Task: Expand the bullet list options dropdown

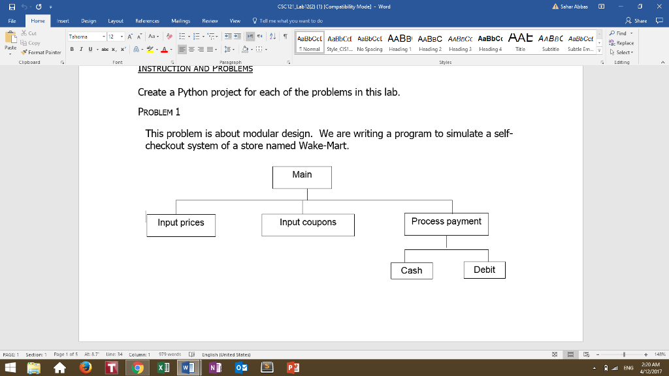Action: (x=189, y=36)
